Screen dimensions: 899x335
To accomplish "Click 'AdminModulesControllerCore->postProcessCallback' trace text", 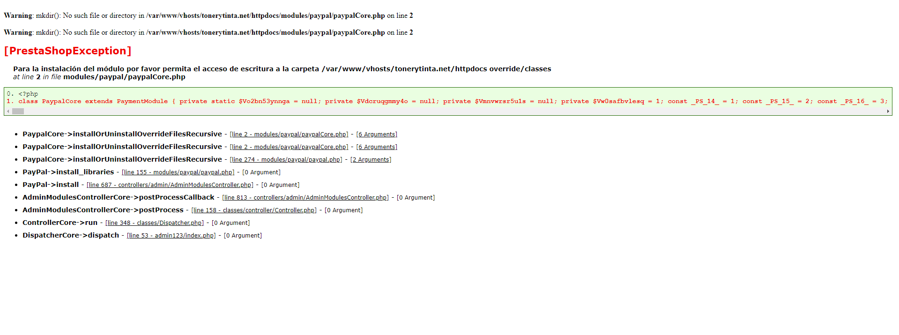I will point(119,197).
